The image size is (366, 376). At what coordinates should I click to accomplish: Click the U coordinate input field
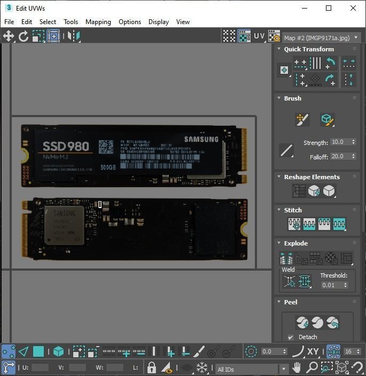40,367
